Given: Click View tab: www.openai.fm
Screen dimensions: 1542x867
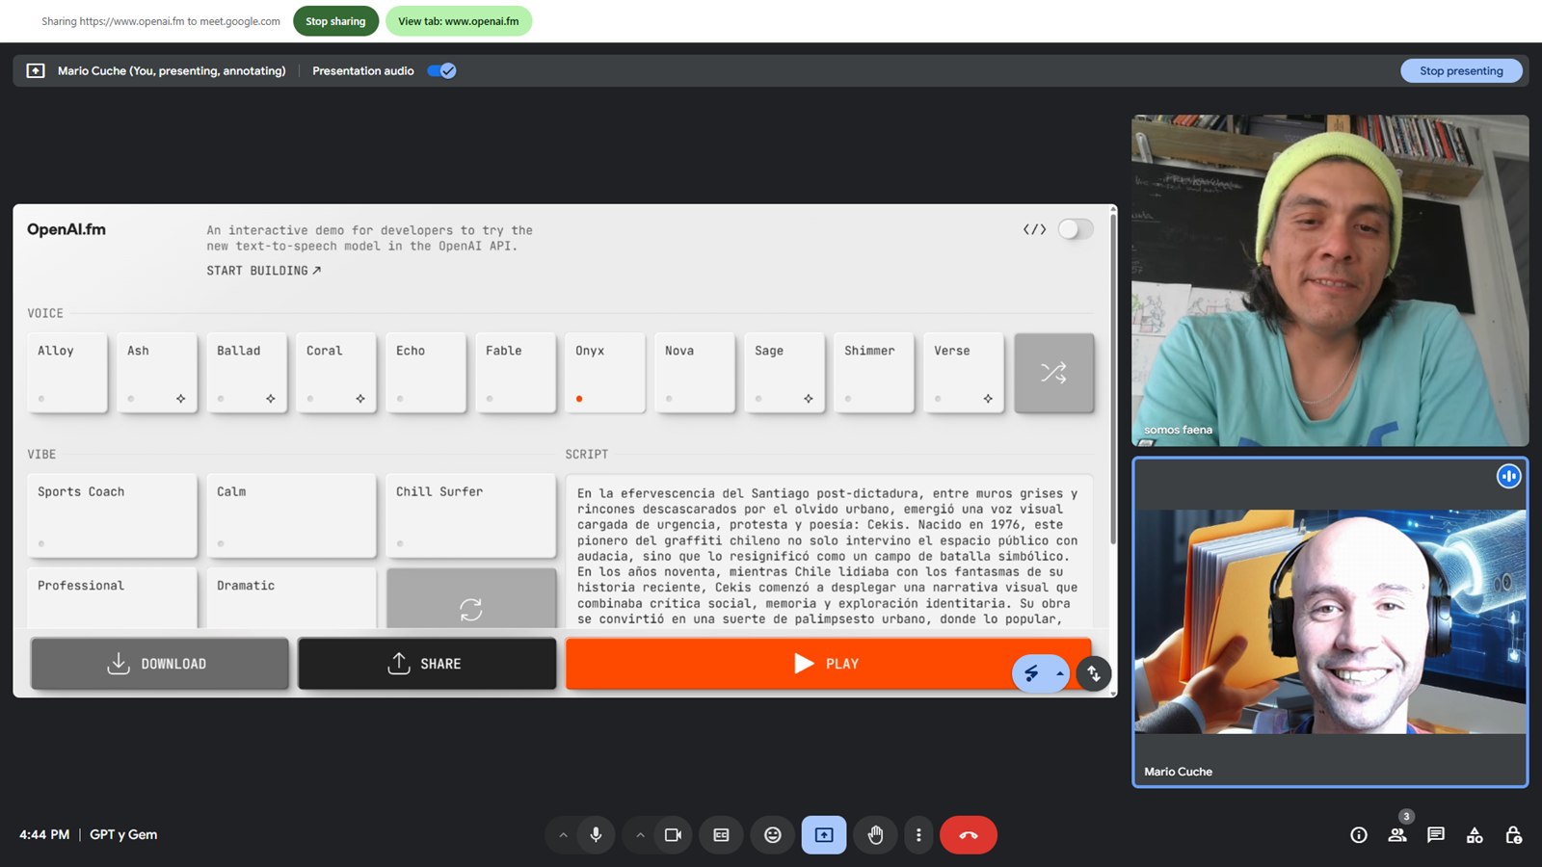Looking at the screenshot, I should 459,21.
